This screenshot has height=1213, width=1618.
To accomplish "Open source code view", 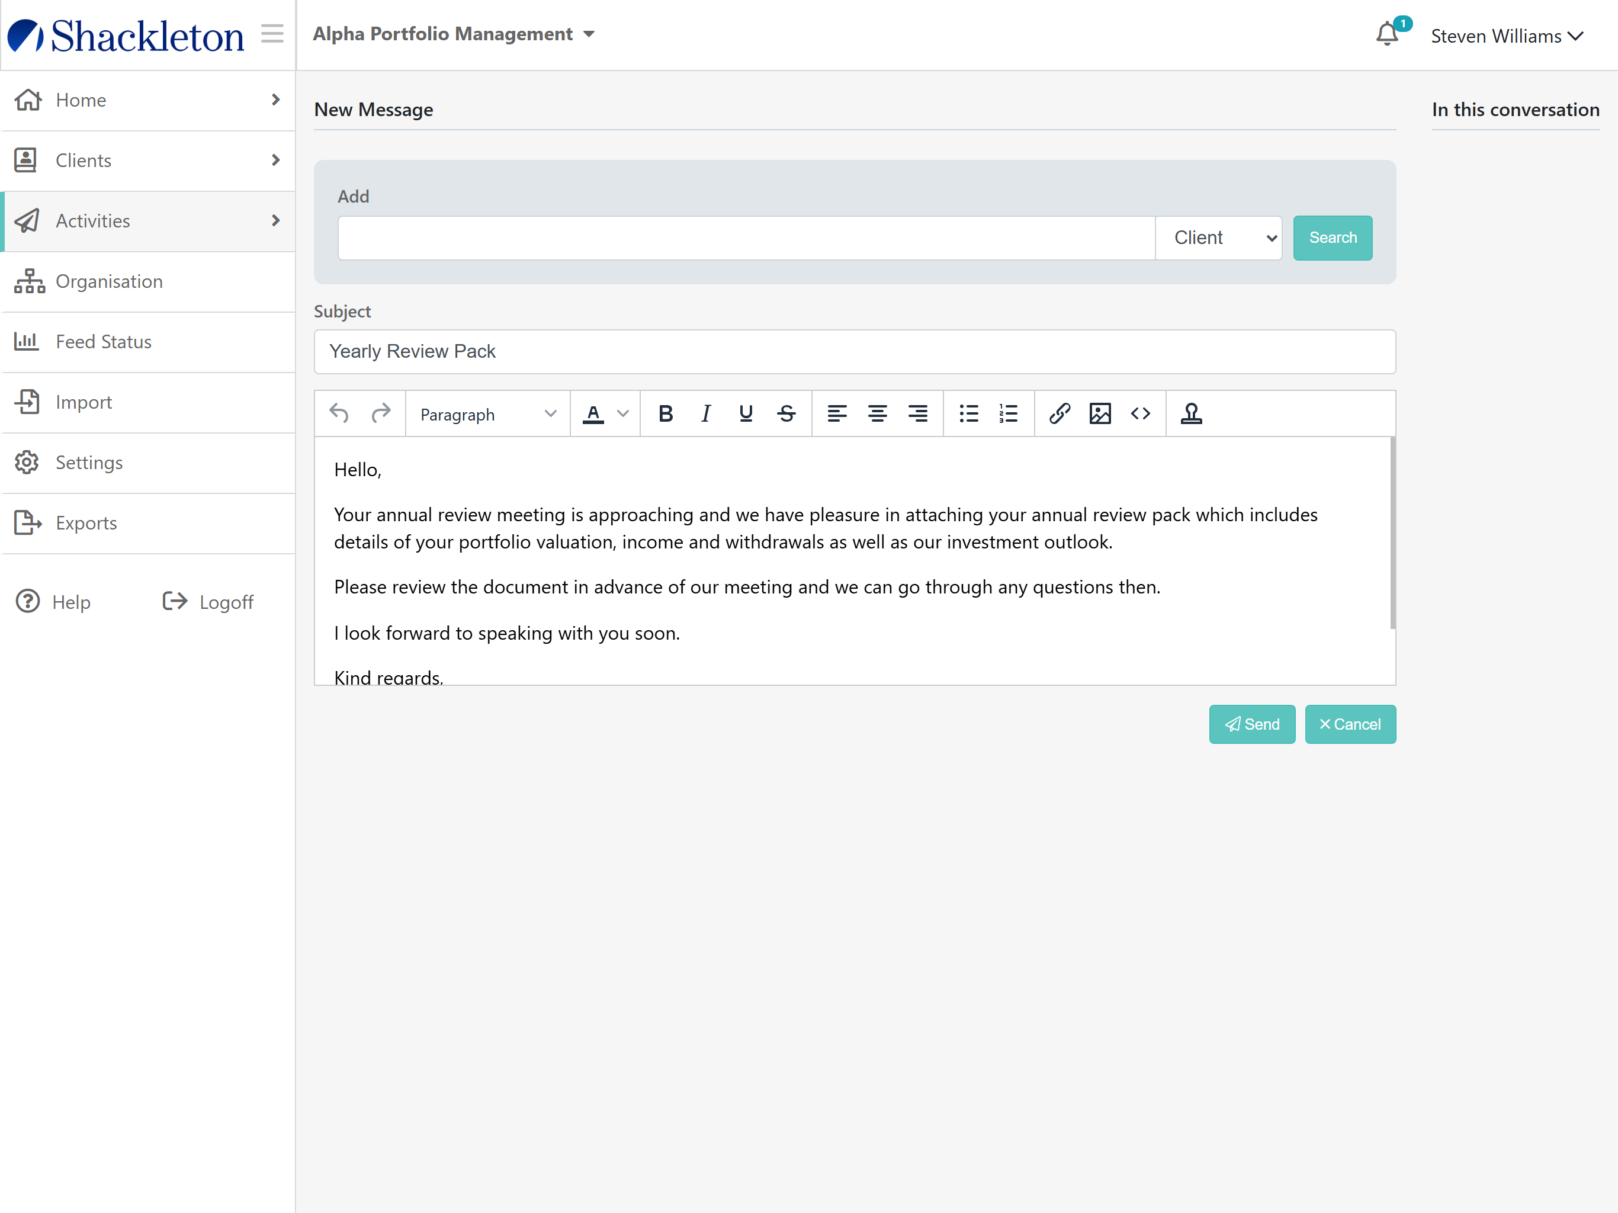I will 1140,414.
